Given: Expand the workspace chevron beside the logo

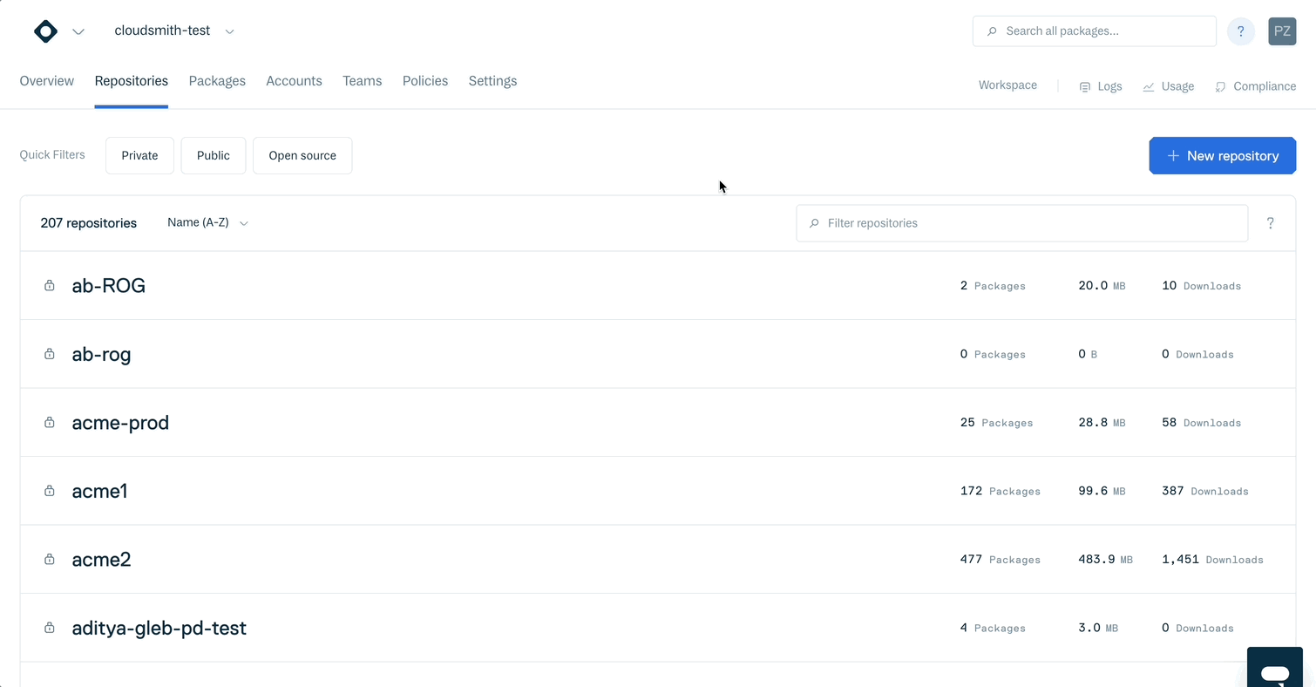Looking at the screenshot, I should (x=78, y=31).
